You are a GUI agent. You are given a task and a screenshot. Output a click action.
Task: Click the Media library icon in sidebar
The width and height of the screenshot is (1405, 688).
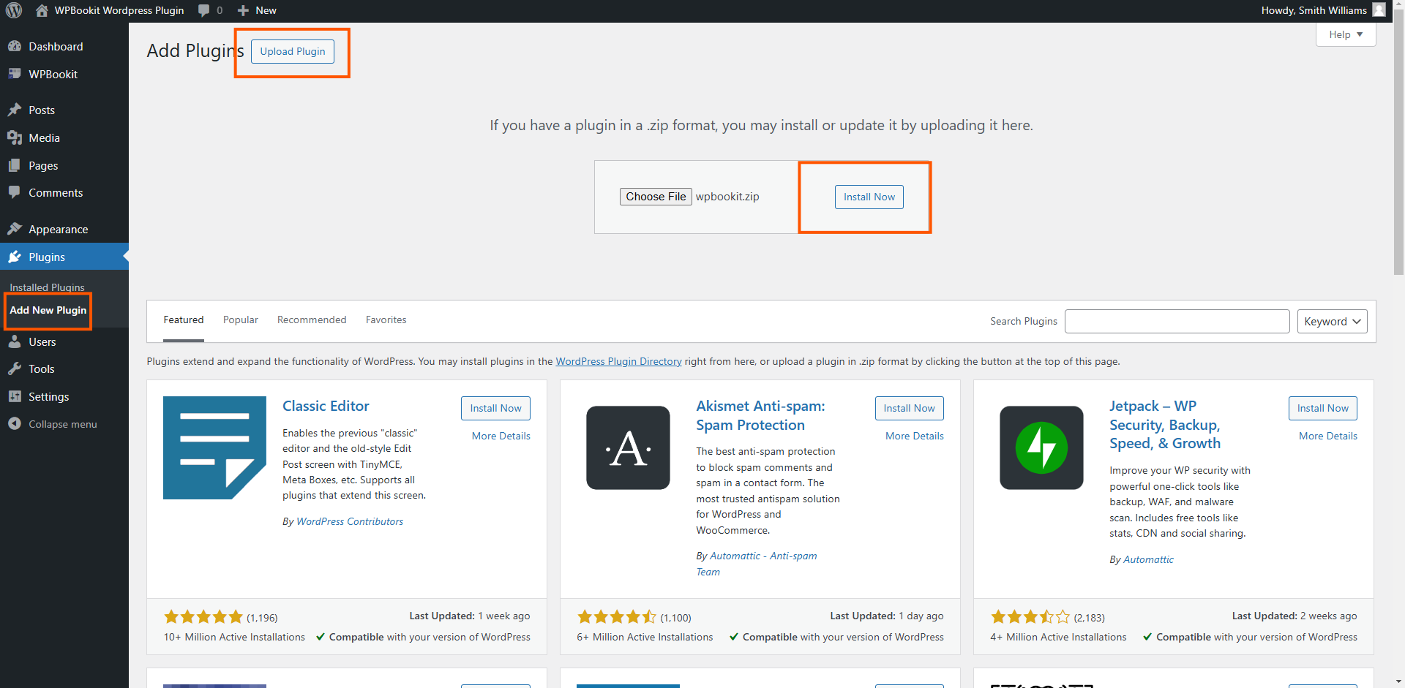(15, 137)
